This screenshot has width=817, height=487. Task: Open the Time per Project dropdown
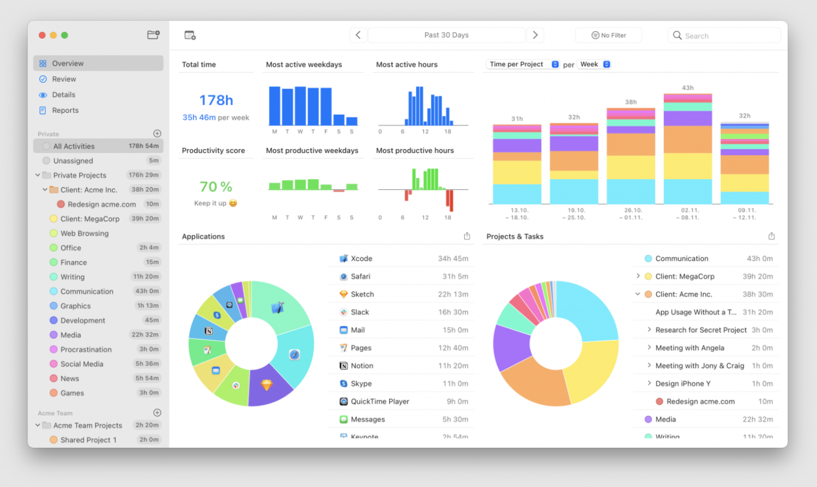(x=523, y=64)
